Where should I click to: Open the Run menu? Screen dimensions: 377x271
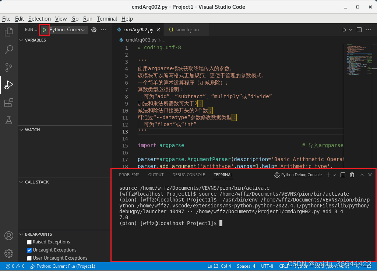(88, 19)
